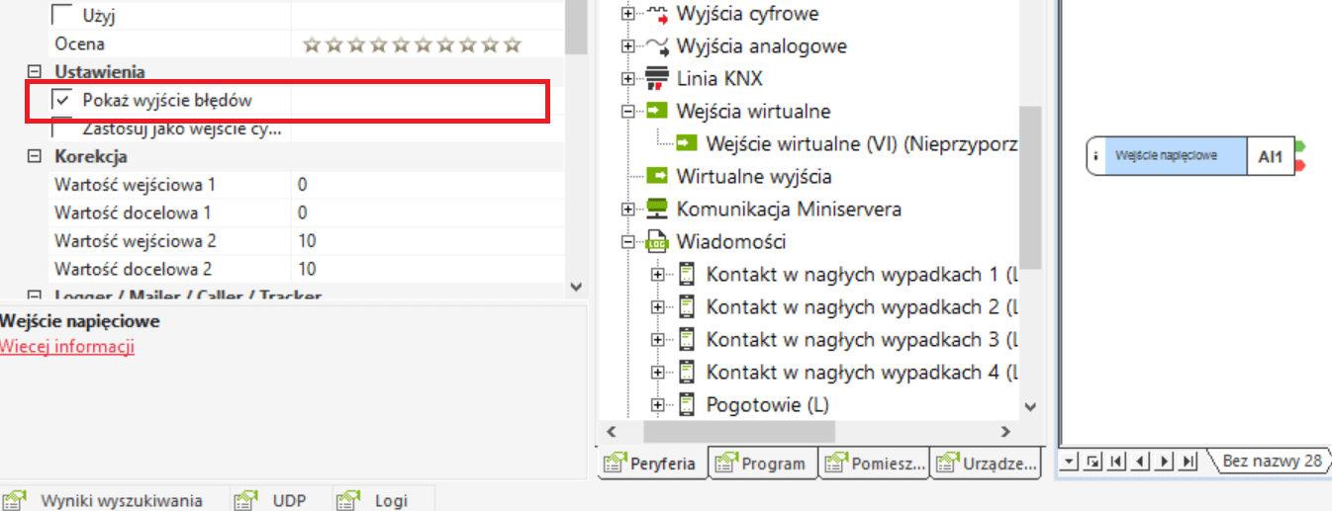The image size is (1332, 511).
Task: Enable the Użyj checkbox
Action: 63,16
